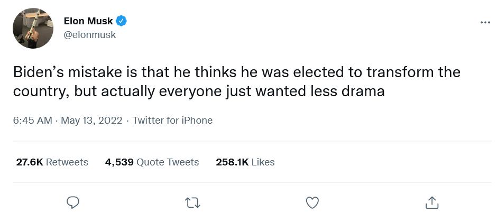Open the share icon menu
This screenshot has height=222, width=497.
click(432, 202)
